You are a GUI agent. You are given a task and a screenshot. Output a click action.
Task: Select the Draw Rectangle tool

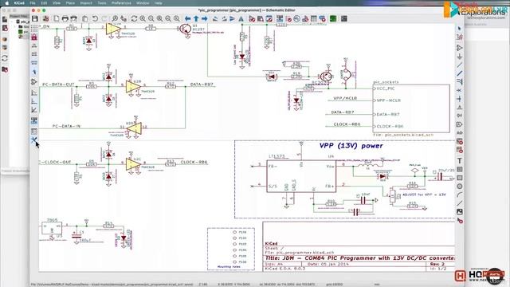pos(459,178)
